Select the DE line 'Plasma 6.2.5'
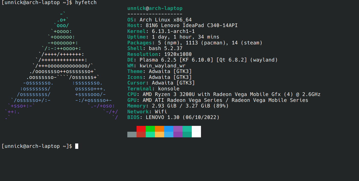 point(203,60)
